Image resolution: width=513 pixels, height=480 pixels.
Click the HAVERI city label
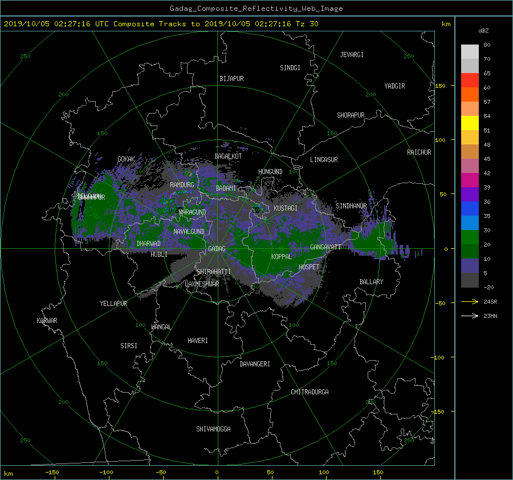pyautogui.click(x=198, y=341)
